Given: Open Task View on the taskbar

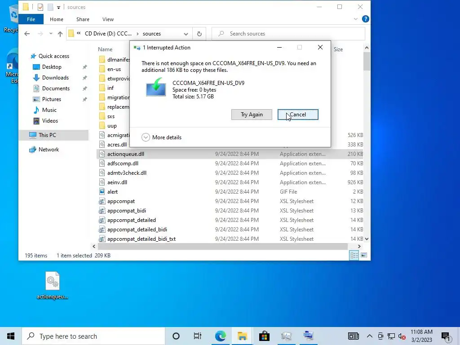Looking at the screenshot, I should point(198,336).
